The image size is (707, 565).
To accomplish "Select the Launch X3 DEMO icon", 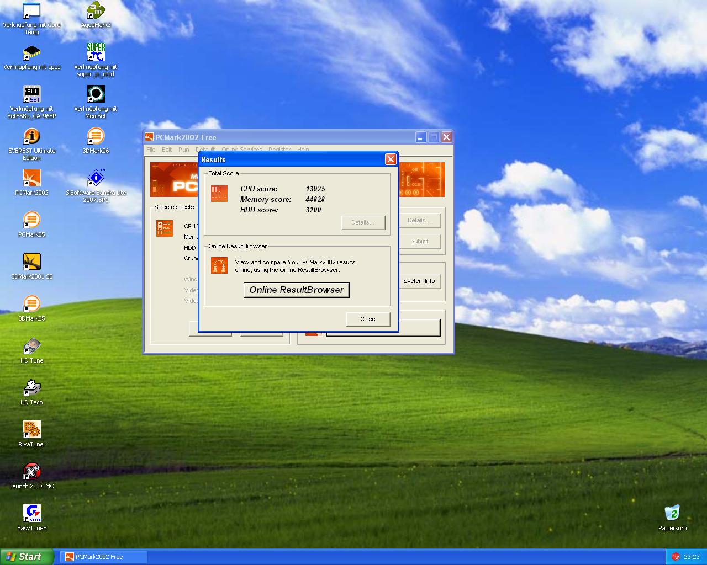I will 31,472.
